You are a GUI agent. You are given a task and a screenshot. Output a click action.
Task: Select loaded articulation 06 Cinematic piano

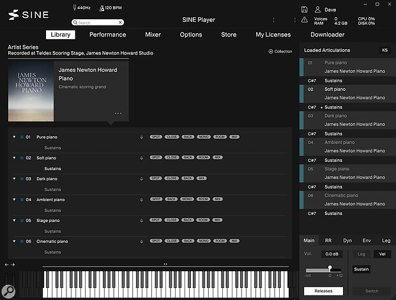[x=347, y=200]
